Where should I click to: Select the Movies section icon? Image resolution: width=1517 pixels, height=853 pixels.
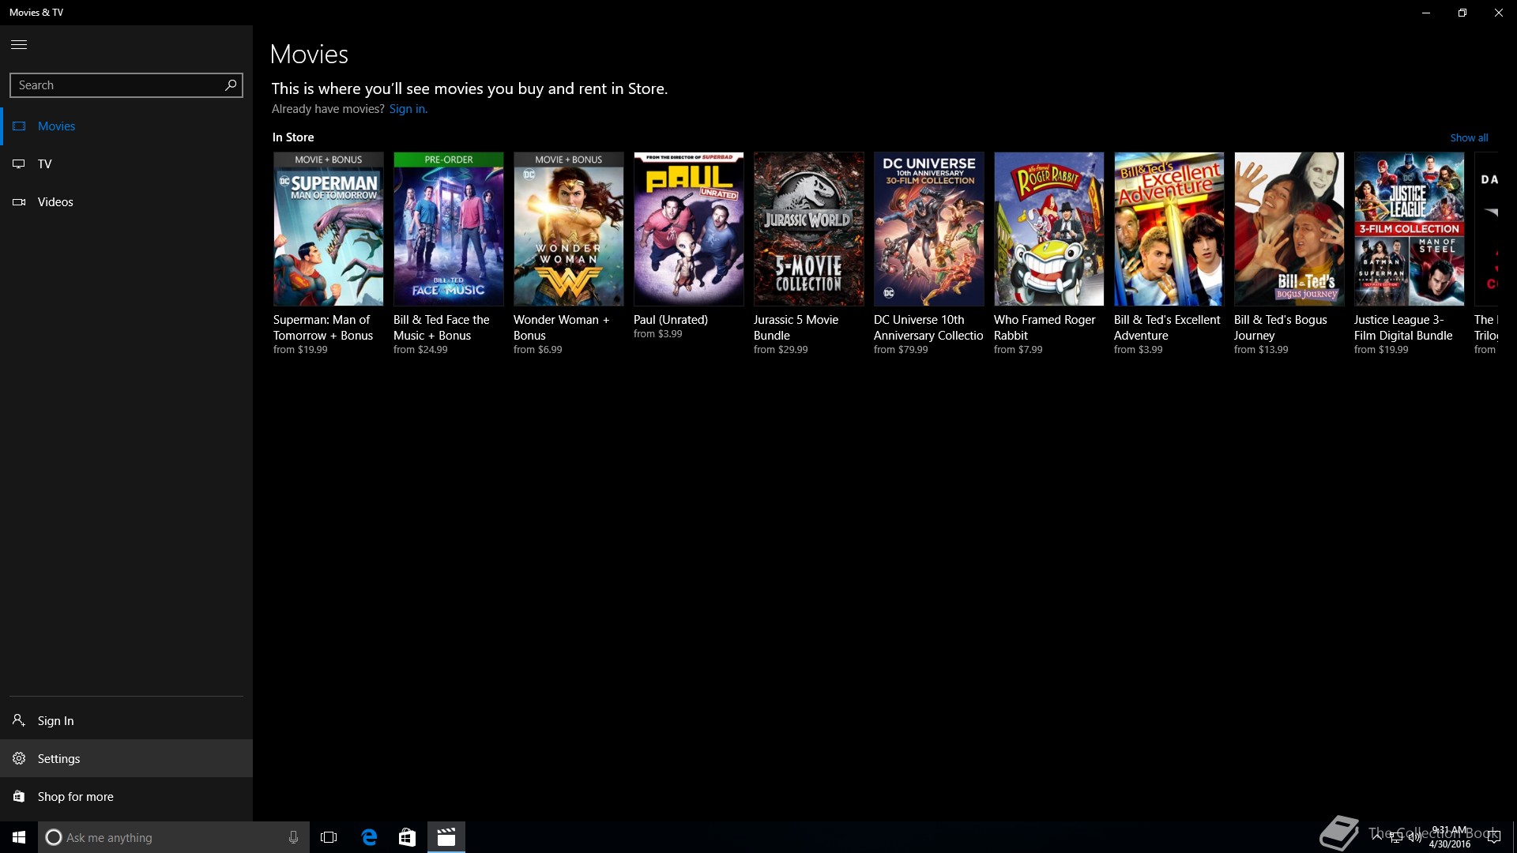(x=19, y=126)
